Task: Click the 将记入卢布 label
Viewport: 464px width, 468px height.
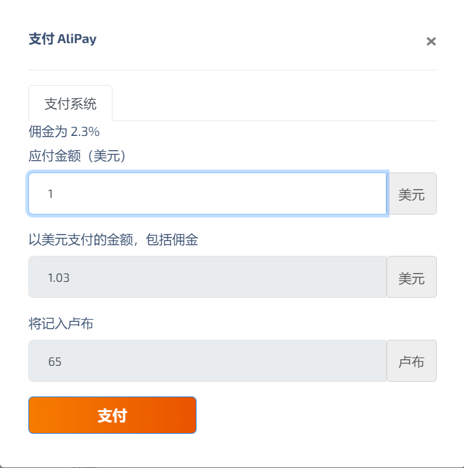Action: (61, 324)
